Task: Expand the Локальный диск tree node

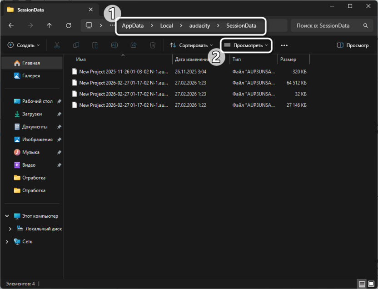Action: (x=10, y=229)
